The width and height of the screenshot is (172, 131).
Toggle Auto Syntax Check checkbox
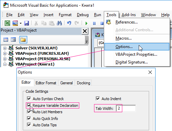pos(29,98)
